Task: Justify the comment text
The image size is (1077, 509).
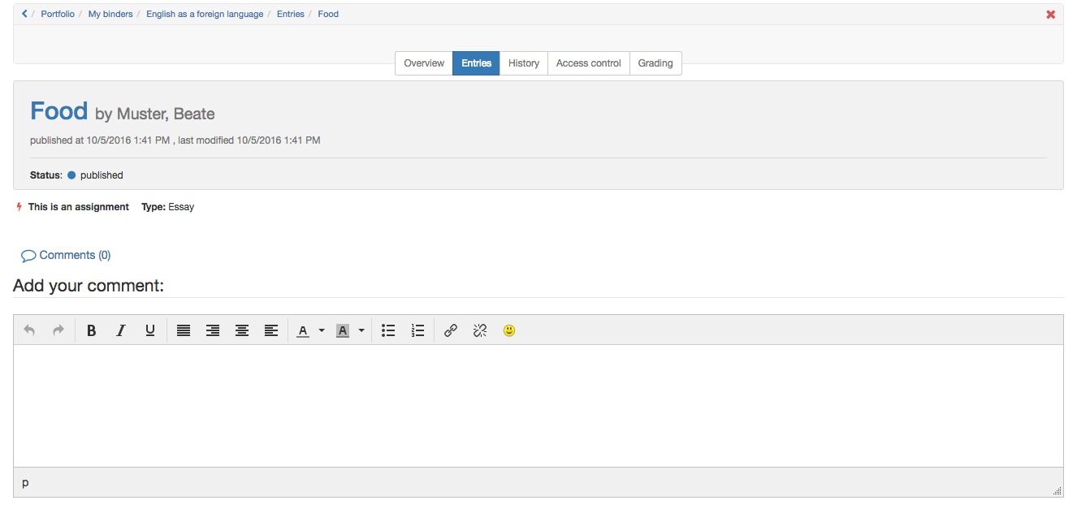Action: click(184, 330)
